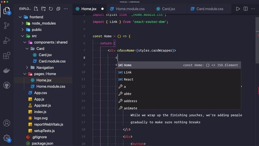The image size is (259, 146).
Task: Run the current file with play icon
Action: click(238, 9)
